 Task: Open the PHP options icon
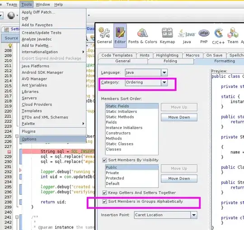tap(204, 36)
